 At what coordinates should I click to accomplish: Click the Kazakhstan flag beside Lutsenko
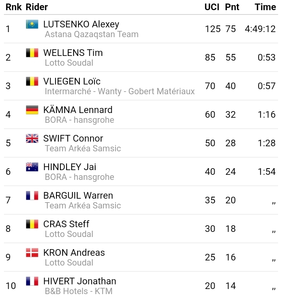pyautogui.click(x=32, y=24)
